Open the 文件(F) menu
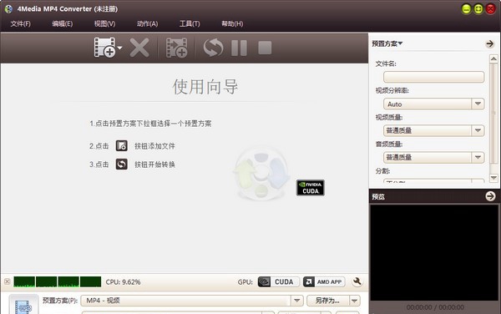This screenshot has width=501, height=314. (20, 23)
